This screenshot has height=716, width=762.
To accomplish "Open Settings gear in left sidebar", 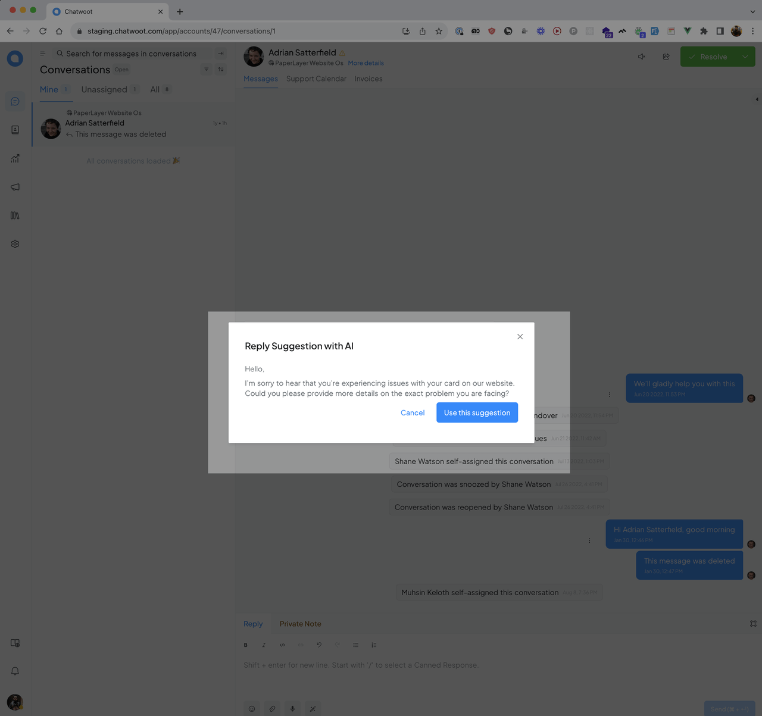I will click(x=15, y=244).
